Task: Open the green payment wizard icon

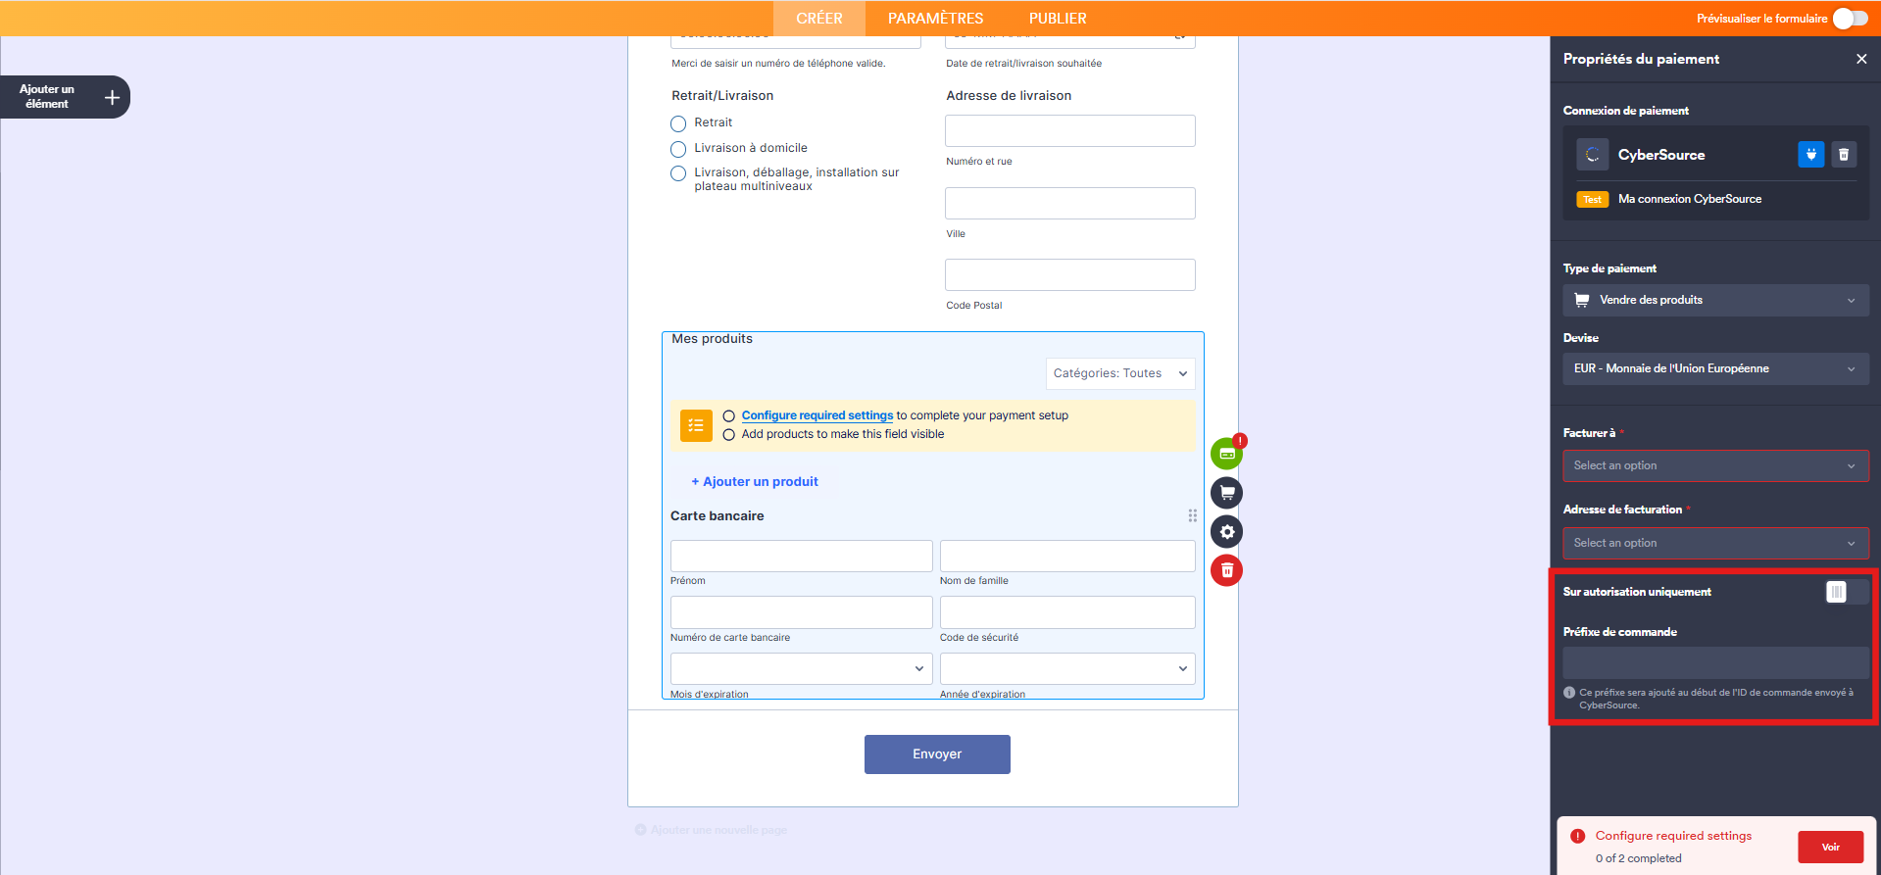Action: pyautogui.click(x=1226, y=454)
